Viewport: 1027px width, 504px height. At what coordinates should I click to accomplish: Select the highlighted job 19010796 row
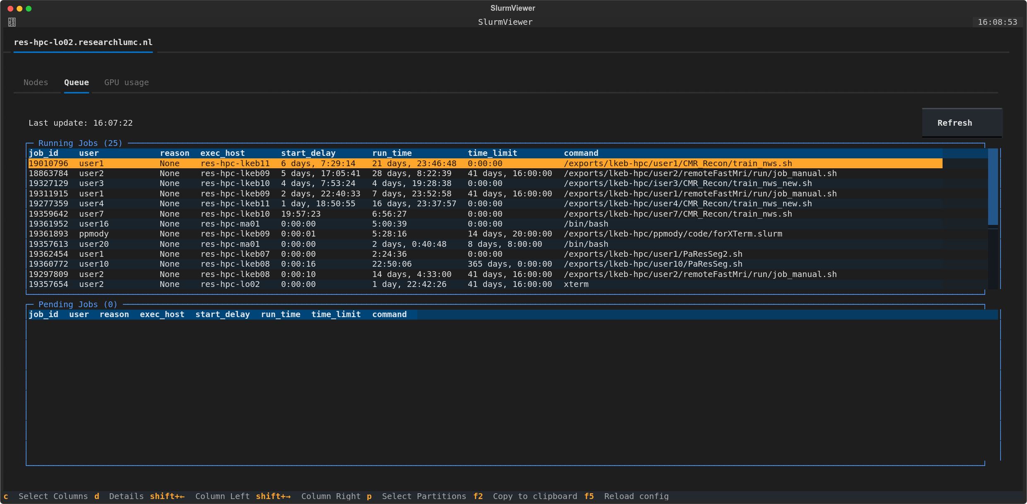tap(290, 163)
